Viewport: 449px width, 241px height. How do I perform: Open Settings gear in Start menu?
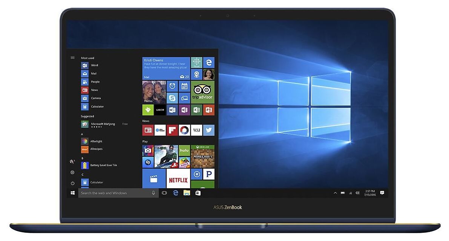72,172
